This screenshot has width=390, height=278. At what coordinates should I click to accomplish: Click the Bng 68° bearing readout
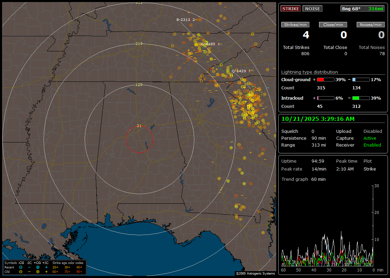point(352,9)
